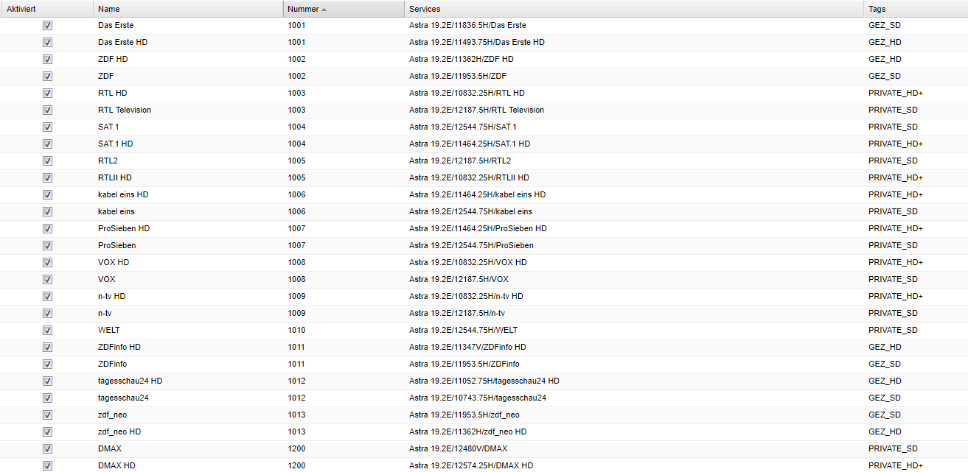
Task: Uncheck the RTL Television enabled checkbox
Action: tap(47, 110)
